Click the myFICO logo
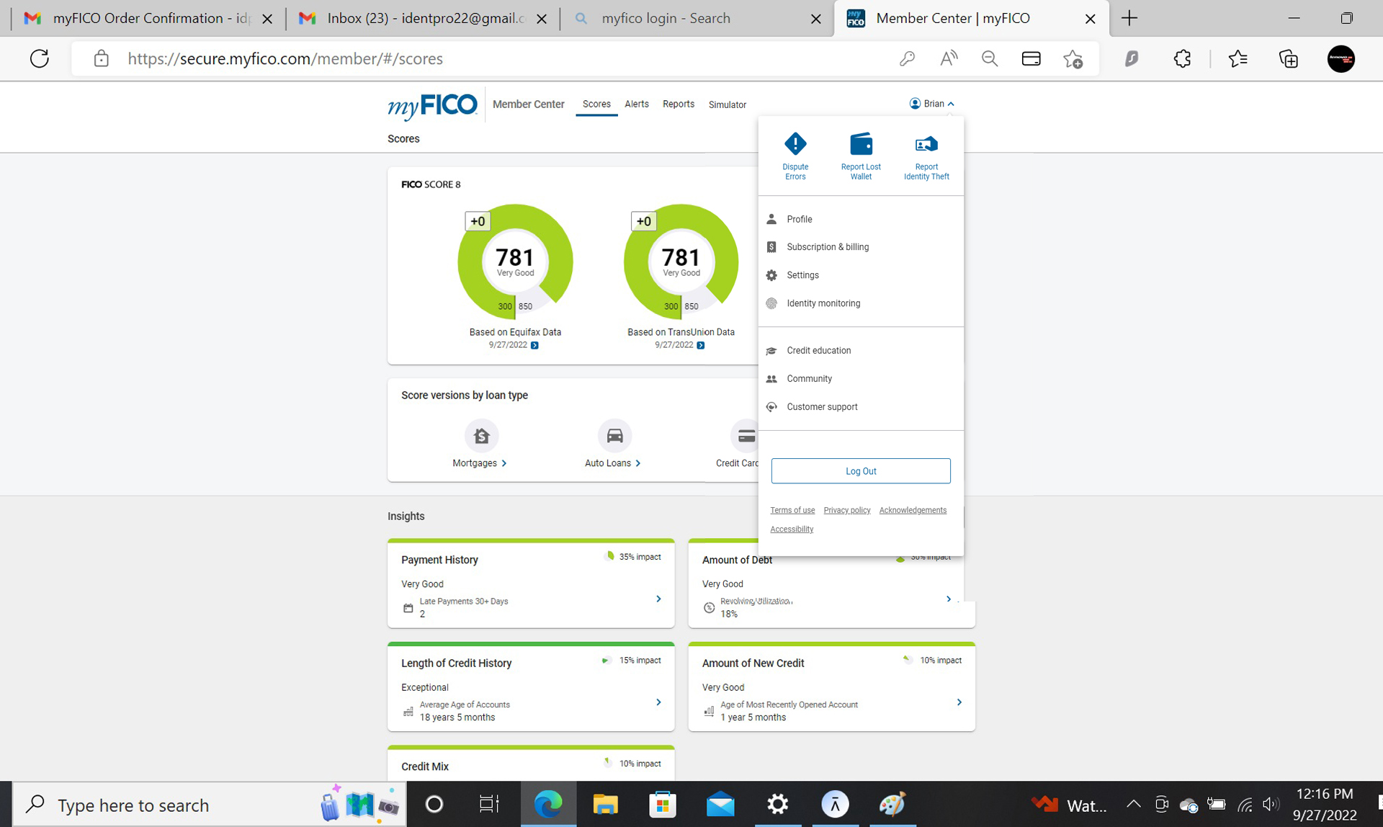This screenshot has height=827, width=1383. [x=432, y=106]
